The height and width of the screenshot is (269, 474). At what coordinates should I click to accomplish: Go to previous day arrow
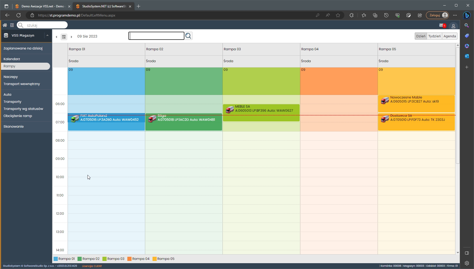pos(56,37)
